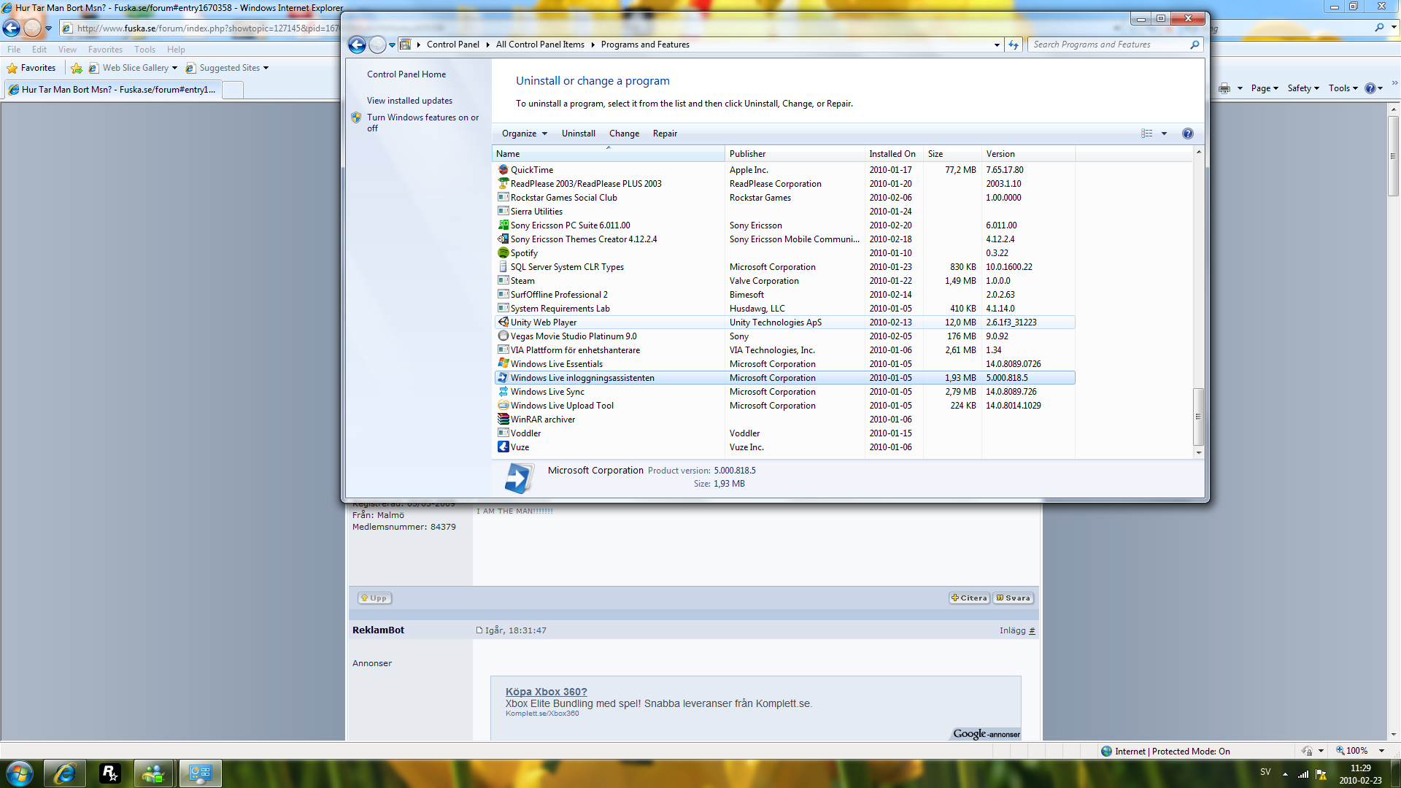Open Turn Windows features on or off
This screenshot has height=788, width=1401.
422,123
